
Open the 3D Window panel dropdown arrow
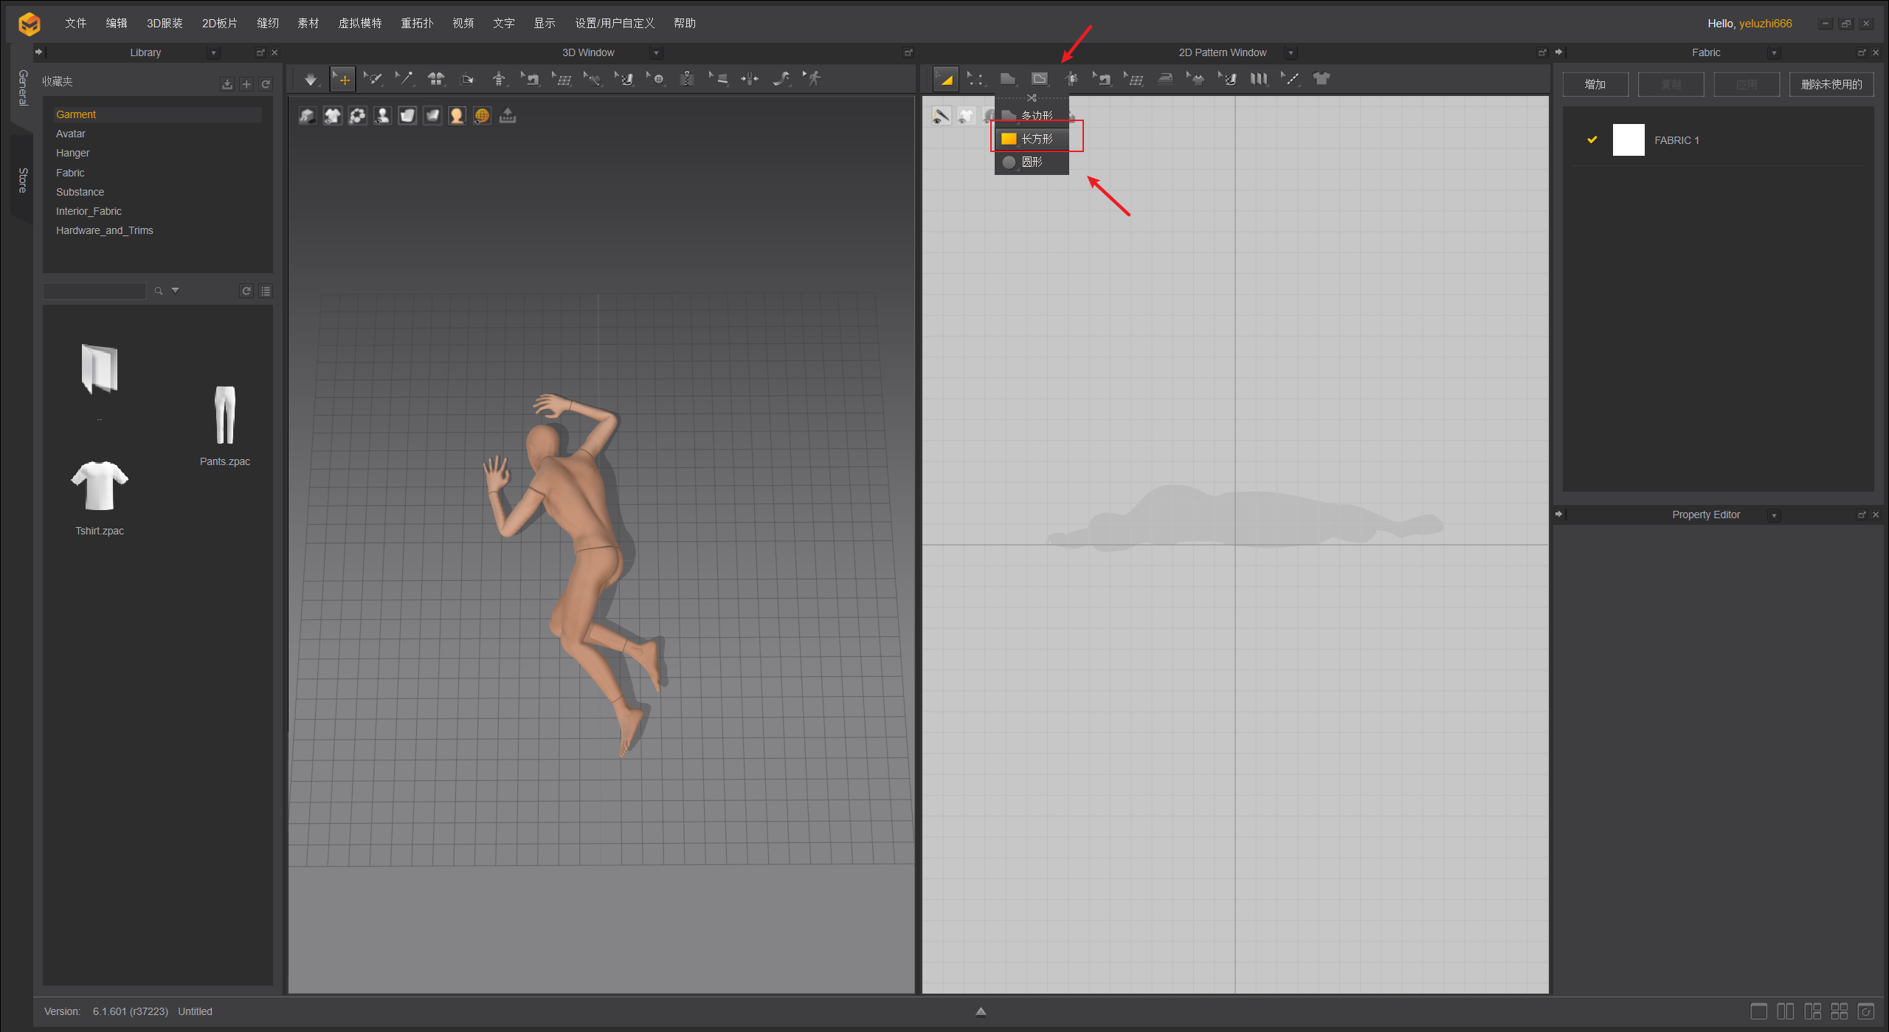tap(656, 53)
